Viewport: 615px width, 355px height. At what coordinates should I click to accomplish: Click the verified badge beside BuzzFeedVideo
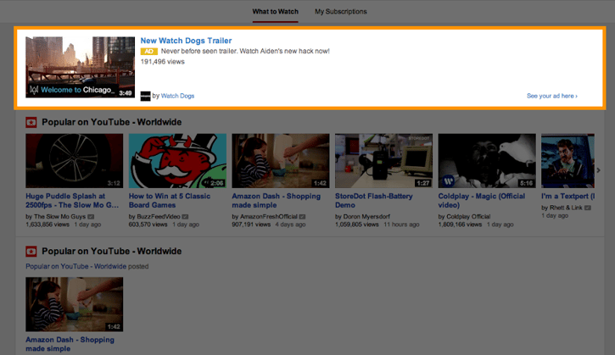185,217
